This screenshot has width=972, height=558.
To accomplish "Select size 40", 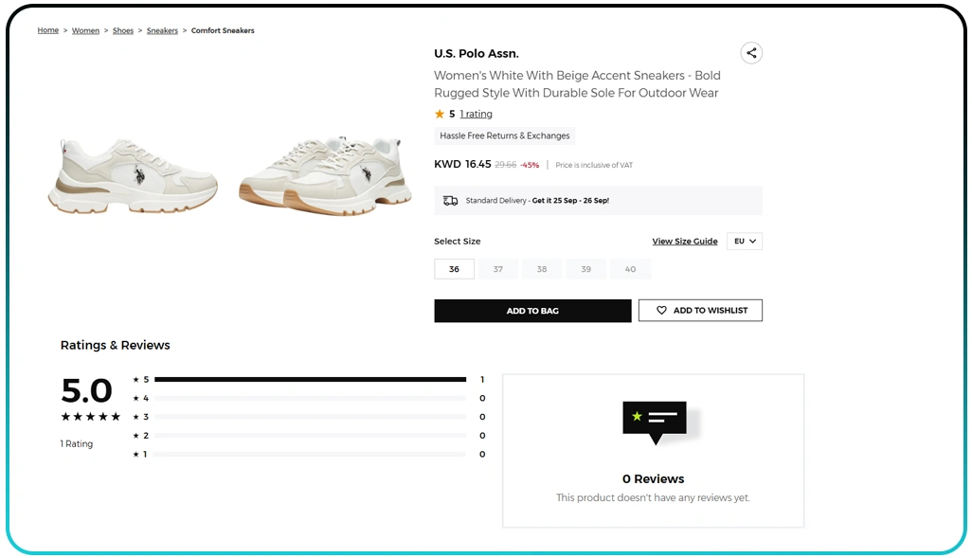I will click(630, 269).
